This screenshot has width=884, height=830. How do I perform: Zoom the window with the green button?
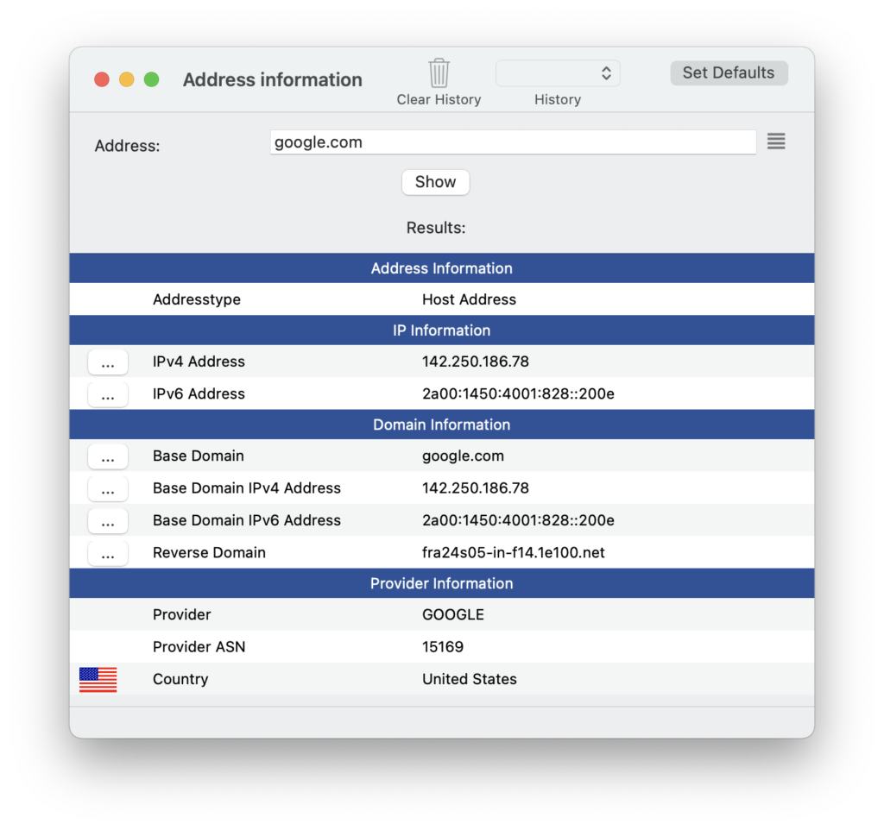pos(152,79)
